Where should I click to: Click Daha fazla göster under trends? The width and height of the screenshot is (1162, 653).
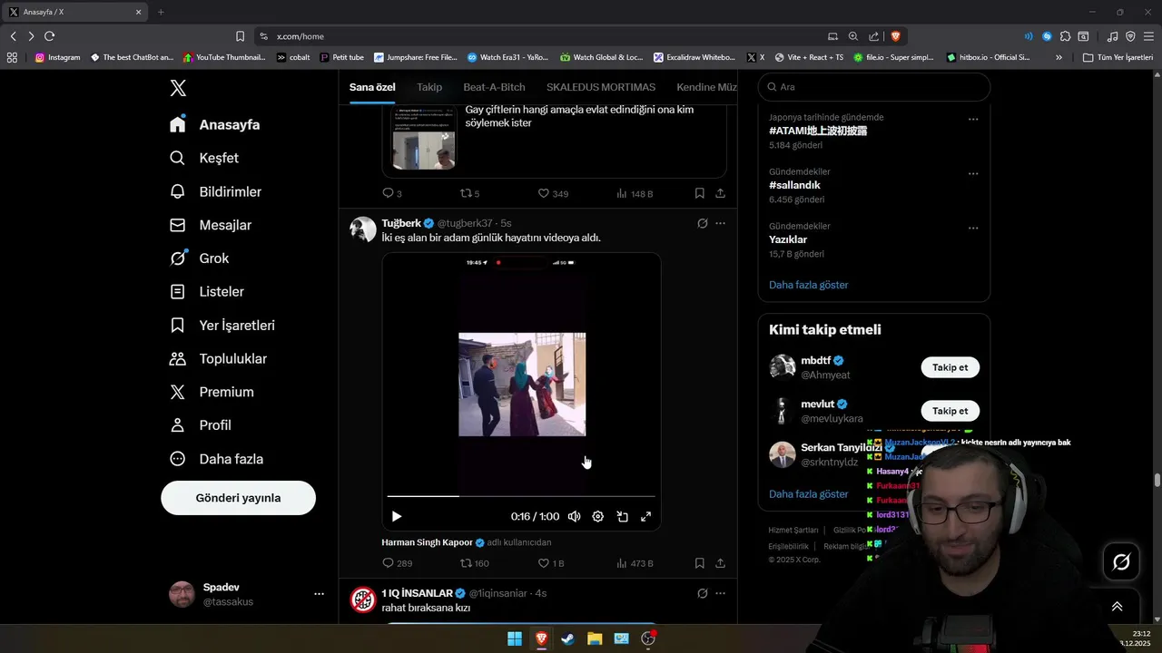808,285
